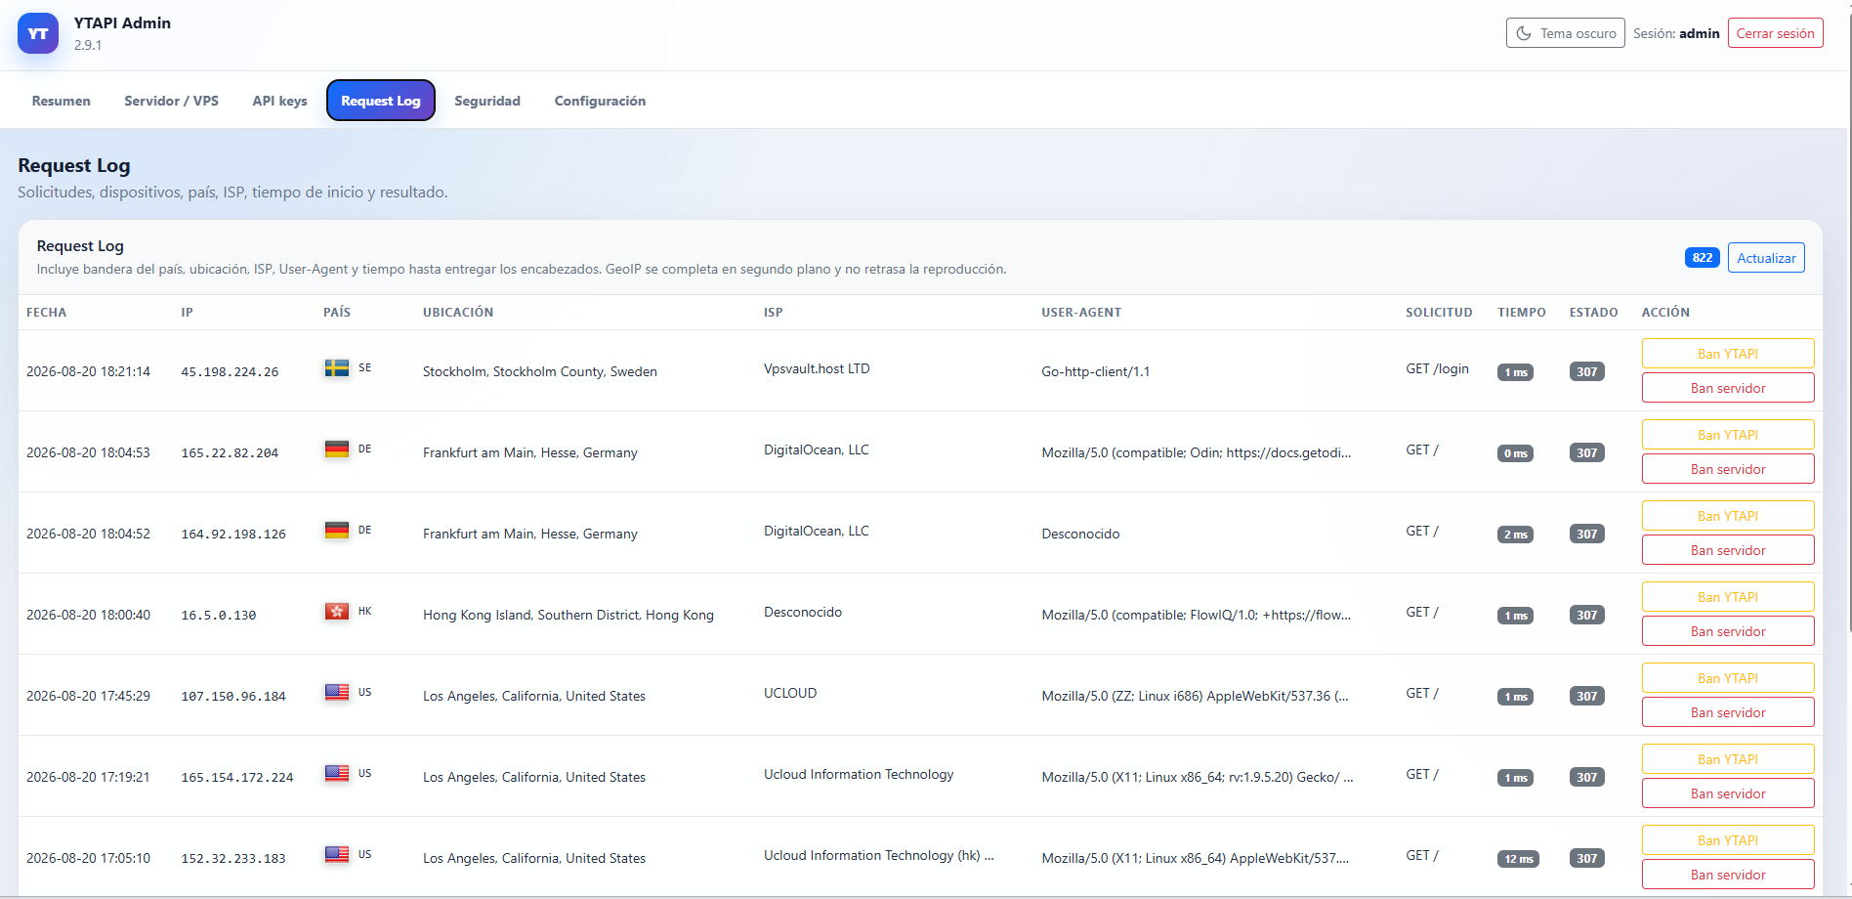The image size is (1852, 899).
Task: Open the Configuración tab
Action: coord(600,101)
